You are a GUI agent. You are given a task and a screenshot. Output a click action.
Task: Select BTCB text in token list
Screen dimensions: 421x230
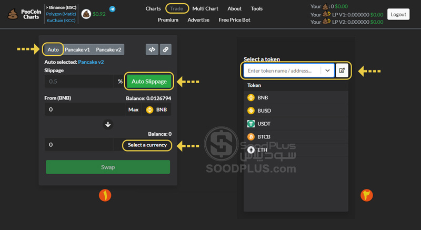[x=264, y=137]
